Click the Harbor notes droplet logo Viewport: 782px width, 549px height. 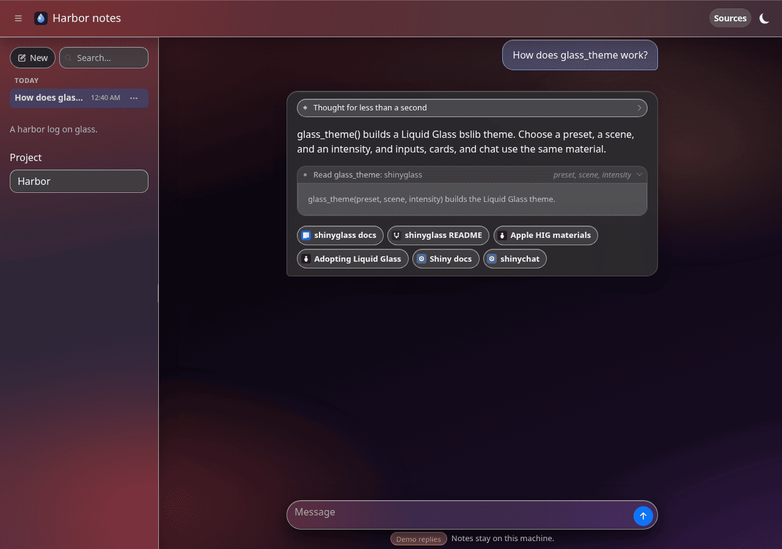[41, 18]
